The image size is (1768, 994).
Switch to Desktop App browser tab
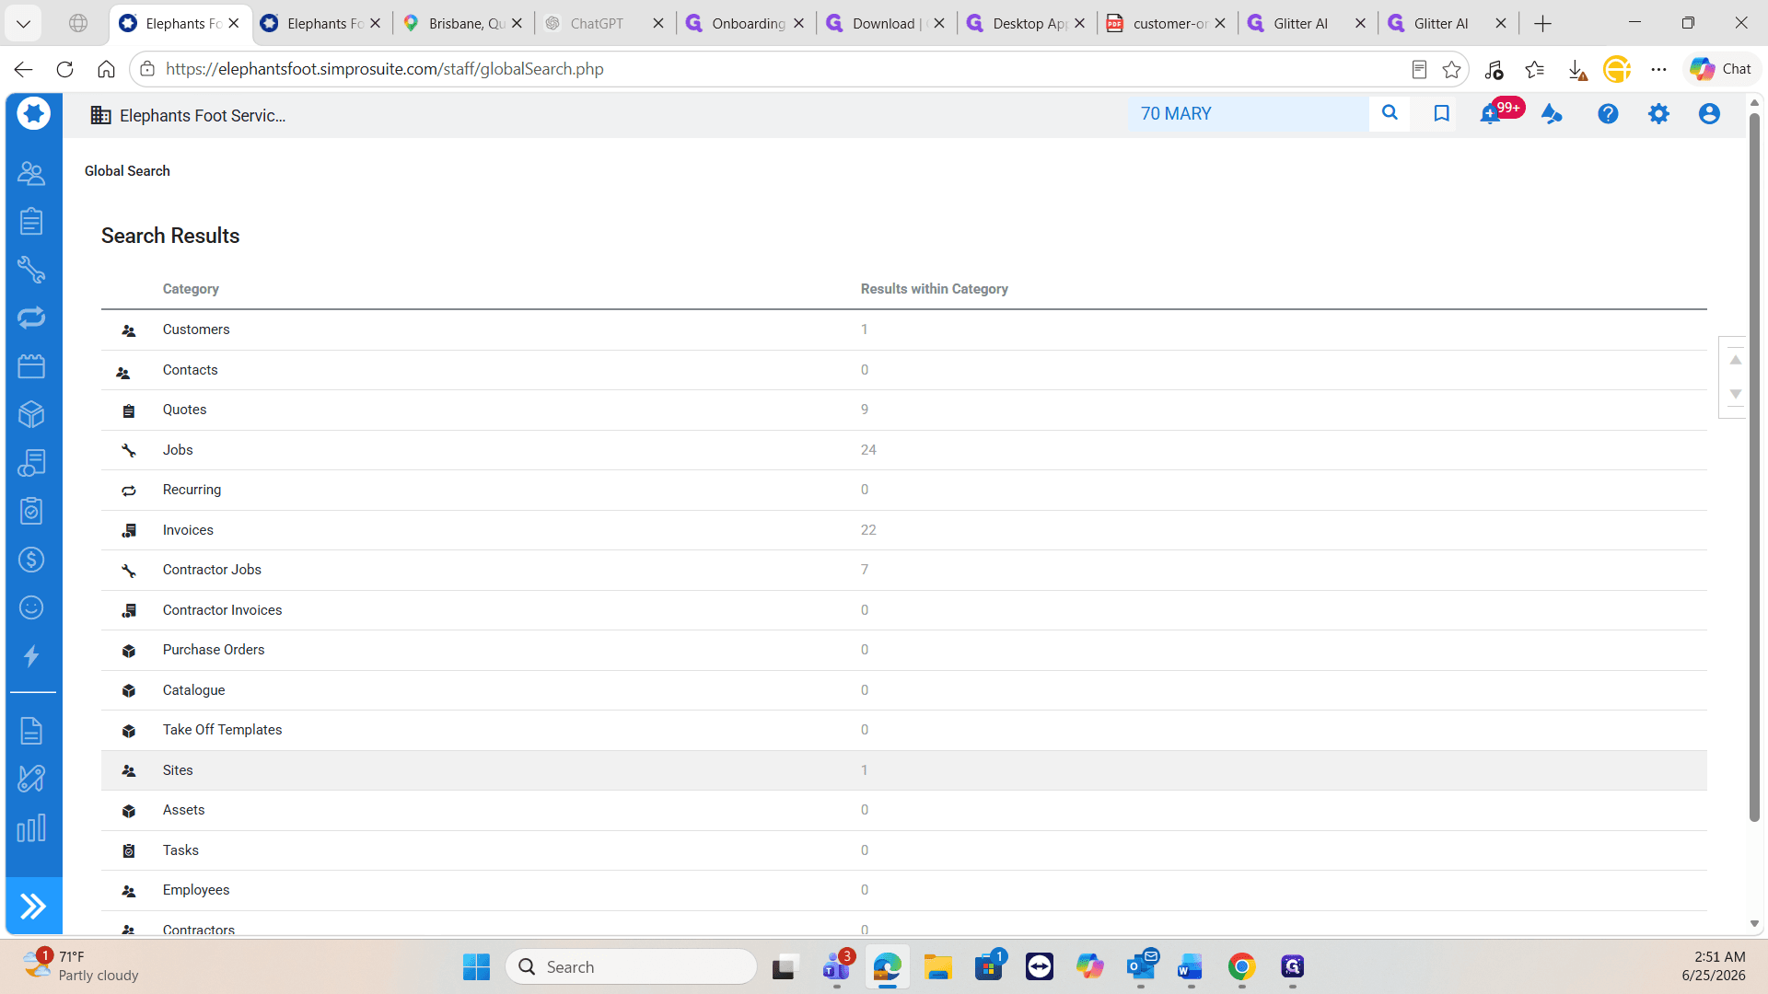coord(1026,24)
